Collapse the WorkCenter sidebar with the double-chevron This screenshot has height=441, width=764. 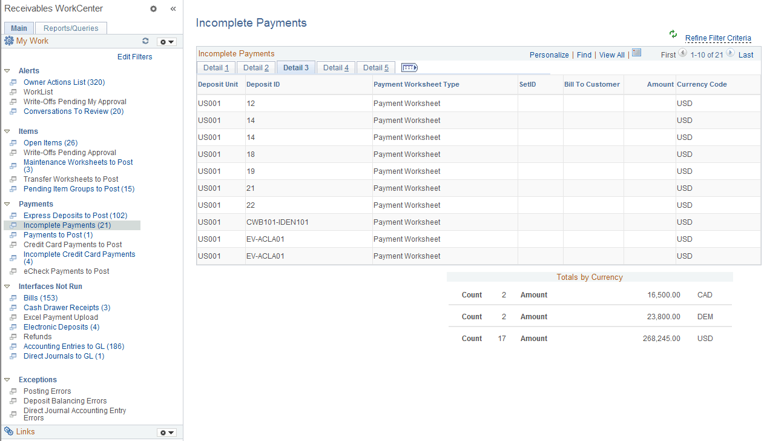click(173, 9)
